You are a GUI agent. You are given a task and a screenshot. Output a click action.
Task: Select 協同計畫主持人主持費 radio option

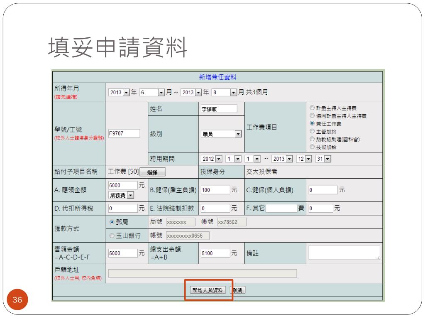[x=312, y=116]
